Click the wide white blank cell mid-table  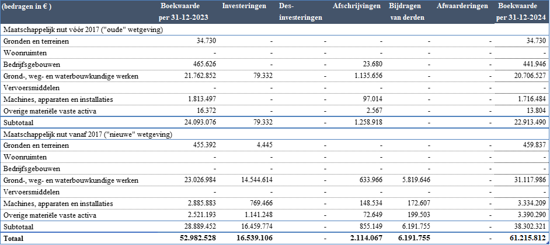point(467,134)
